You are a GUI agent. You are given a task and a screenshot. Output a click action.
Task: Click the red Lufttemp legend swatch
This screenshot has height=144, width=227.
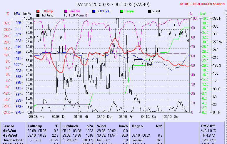tap(38, 11)
